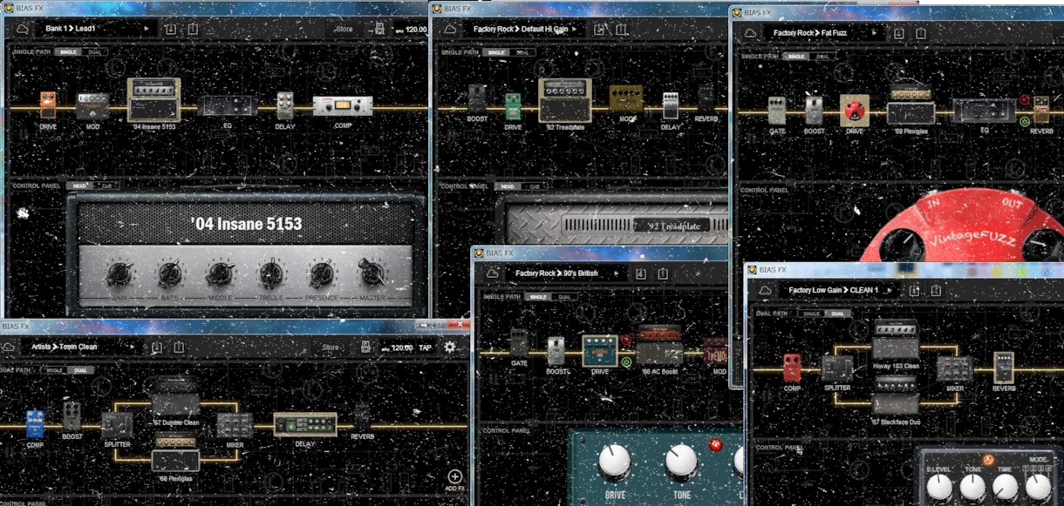This screenshot has width=1064, height=506.
Task: Select the '92 Treadplate amp block
Action: coord(564,99)
